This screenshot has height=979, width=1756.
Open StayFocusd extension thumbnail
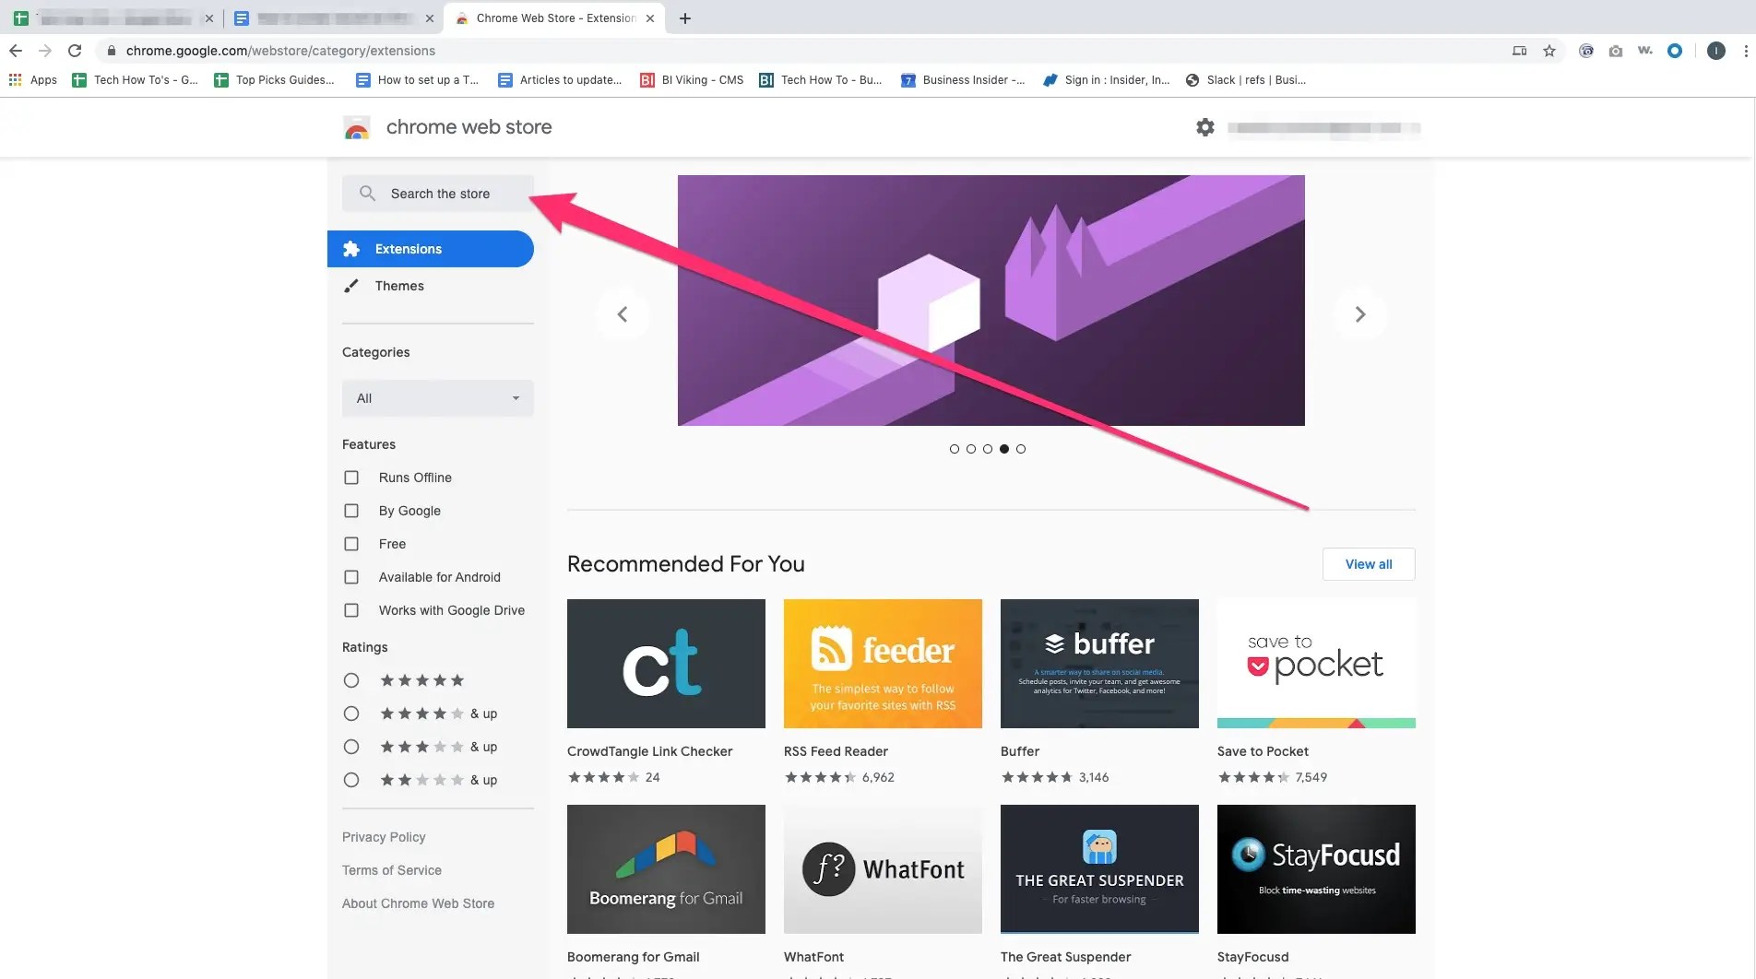click(x=1316, y=869)
